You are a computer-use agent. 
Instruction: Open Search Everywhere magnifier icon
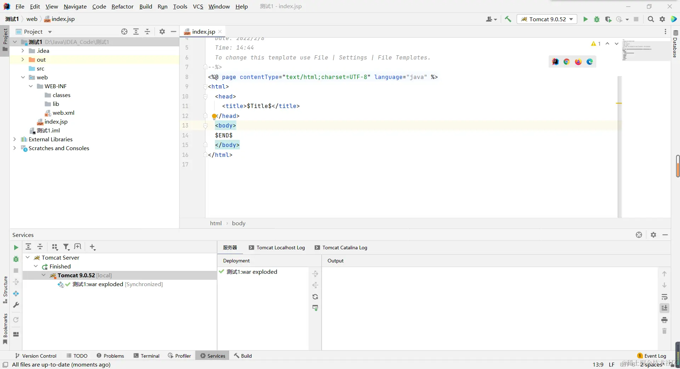(x=651, y=19)
